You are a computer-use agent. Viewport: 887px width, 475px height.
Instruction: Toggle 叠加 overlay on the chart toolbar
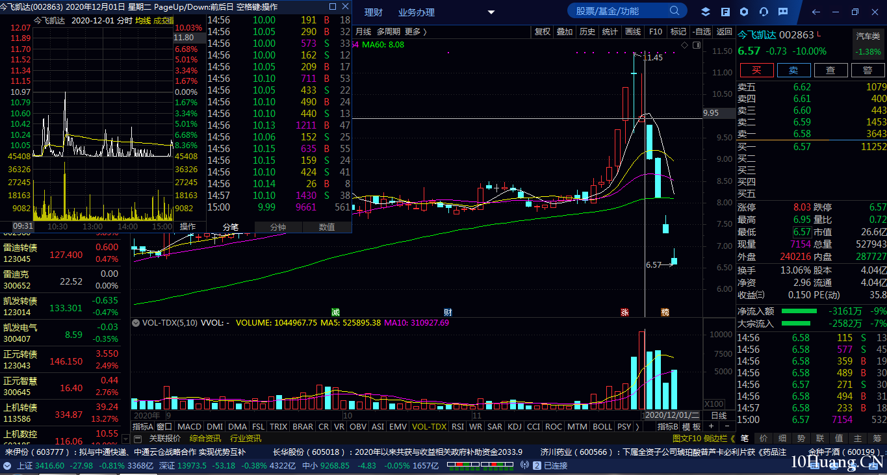(x=565, y=32)
